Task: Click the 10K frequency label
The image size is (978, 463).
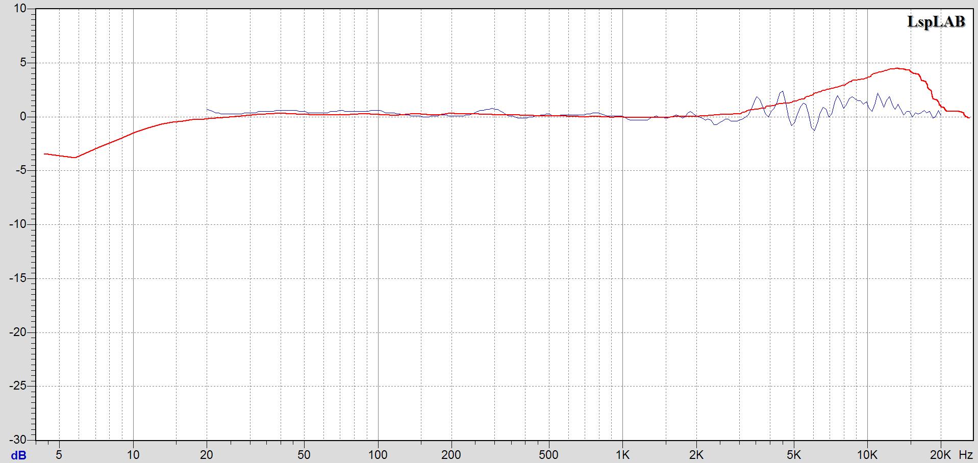Action: coord(867,455)
